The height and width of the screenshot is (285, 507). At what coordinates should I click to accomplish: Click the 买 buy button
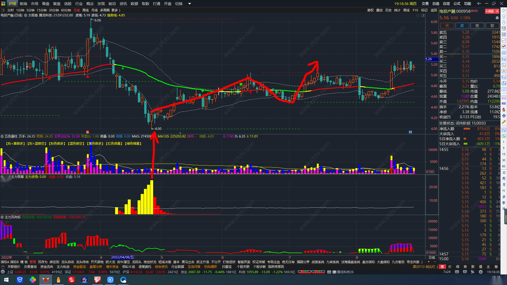[447, 26]
